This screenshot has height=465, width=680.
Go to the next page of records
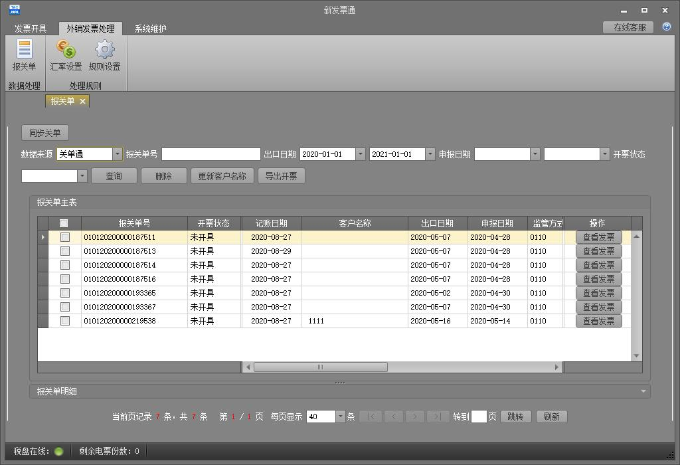tap(415, 417)
